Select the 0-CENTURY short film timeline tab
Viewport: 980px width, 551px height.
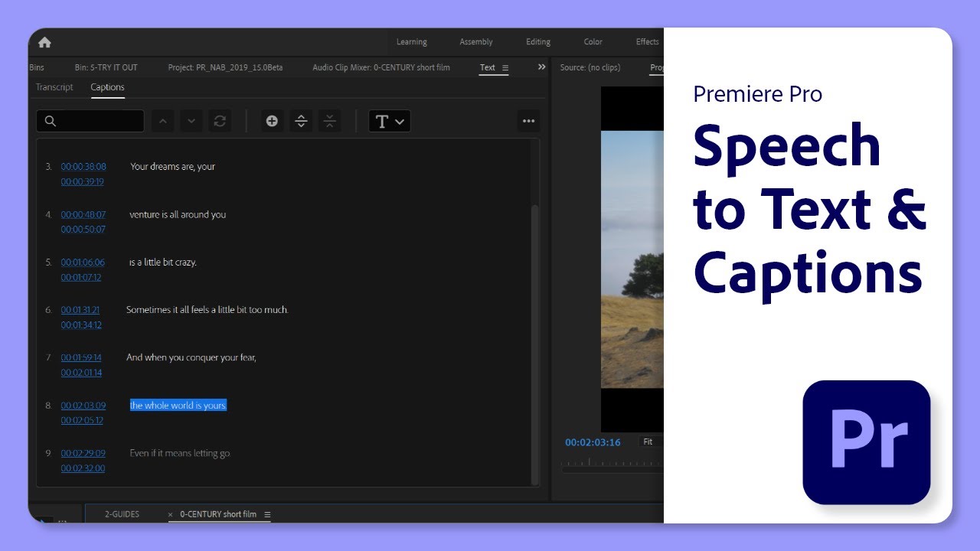[218, 514]
